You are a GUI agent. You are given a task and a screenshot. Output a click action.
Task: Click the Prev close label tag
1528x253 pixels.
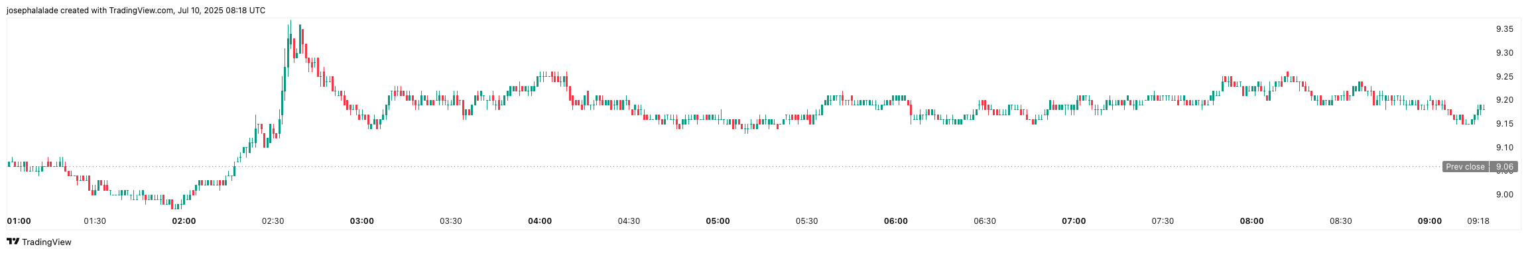[x=1466, y=167]
